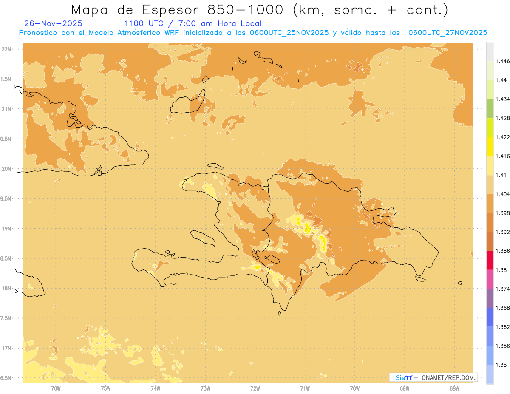Viewport: 510px width, 394px height.
Task: Select the pale cream swatch between 1.44 and 1.446
Action: tap(490, 71)
